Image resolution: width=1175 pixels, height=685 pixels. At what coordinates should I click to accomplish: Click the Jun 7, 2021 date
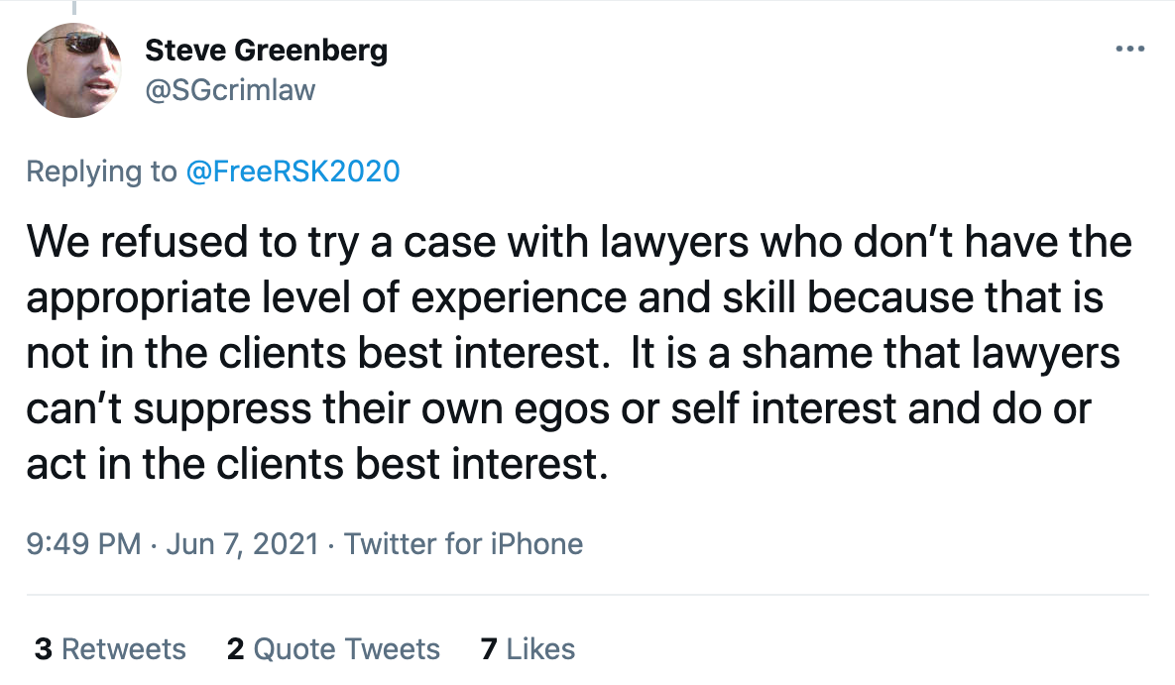coord(244,543)
